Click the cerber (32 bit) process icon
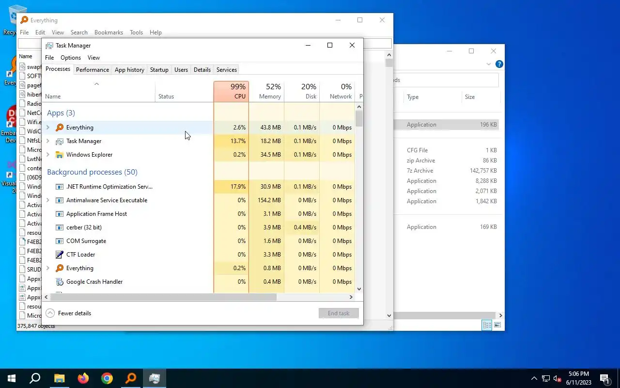620x388 pixels. [60, 227]
